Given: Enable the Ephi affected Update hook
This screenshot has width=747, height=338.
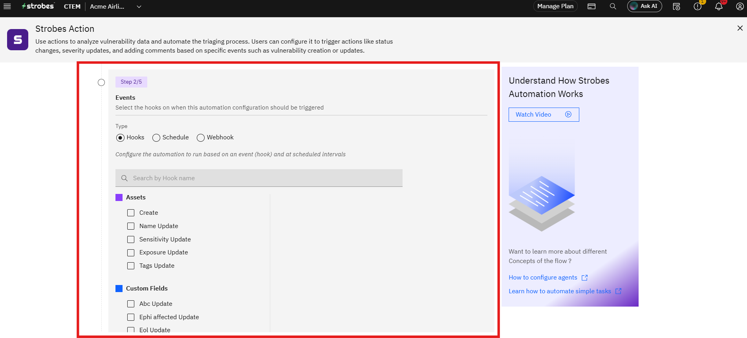Looking at the screenshot, I should [131, 317].
